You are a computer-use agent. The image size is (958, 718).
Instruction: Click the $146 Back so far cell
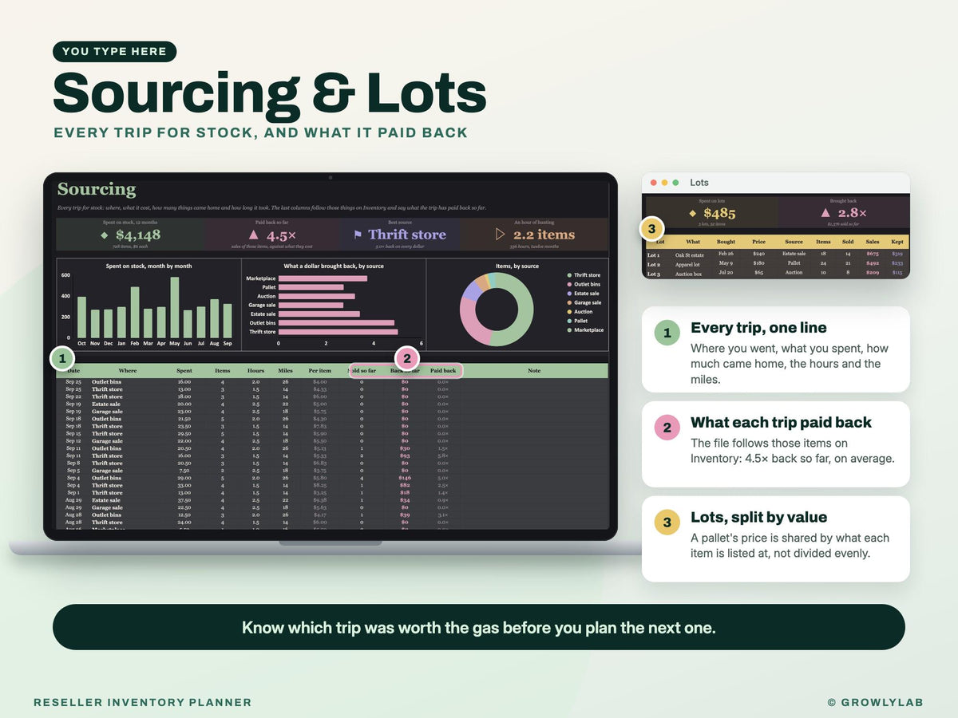click(405, 478)
